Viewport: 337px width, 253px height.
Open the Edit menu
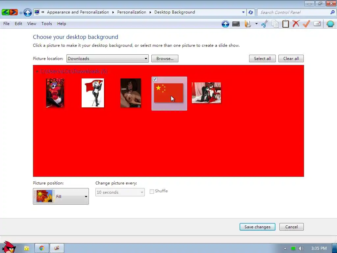pyautogui.click(x=18, y=24)
